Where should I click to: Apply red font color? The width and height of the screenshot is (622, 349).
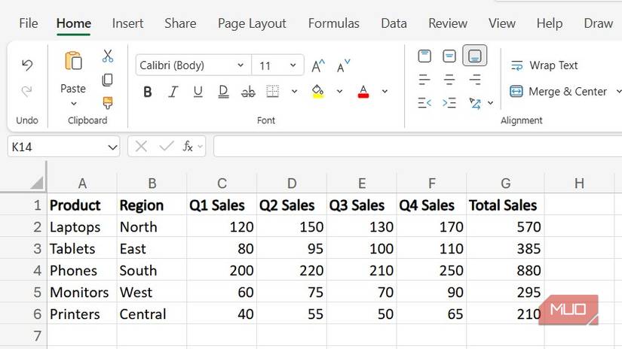363,92
